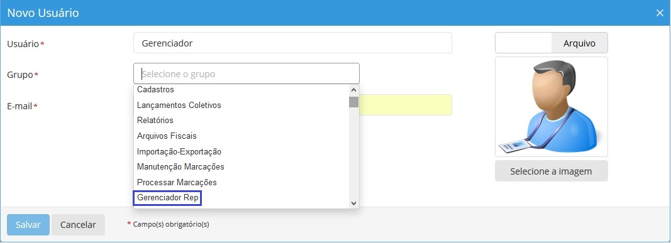
Task: Click the group list scrollbar thumb
Action: pos(353,102)
